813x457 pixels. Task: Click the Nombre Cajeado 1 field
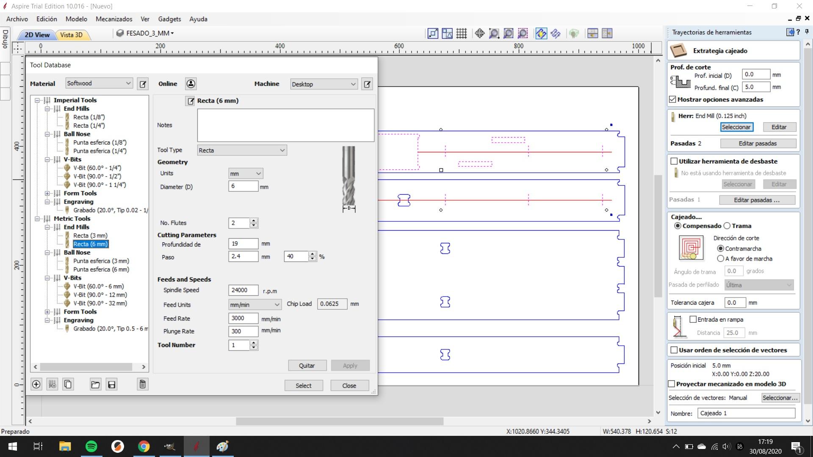(747, 413)
